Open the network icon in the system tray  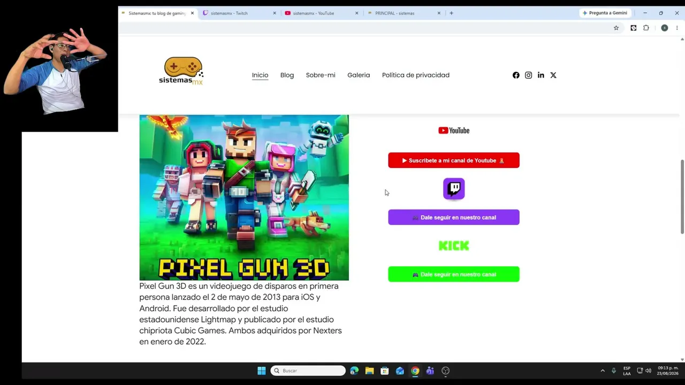pyautogui.click(x=640, y=371)
